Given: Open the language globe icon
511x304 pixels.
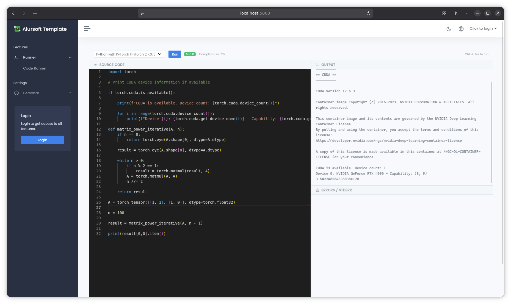Looking at the screenshot, I should click(461, 29).
